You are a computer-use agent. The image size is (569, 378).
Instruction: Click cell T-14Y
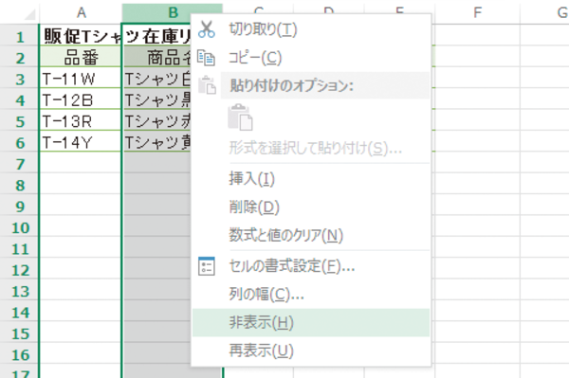[81, 142]
